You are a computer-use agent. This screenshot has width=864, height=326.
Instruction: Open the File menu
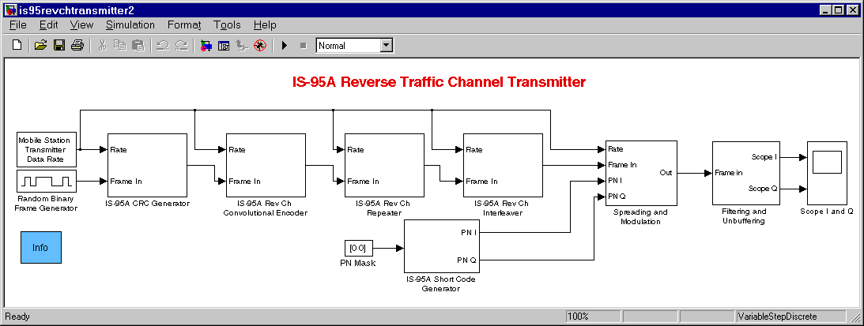click(17, 24)
